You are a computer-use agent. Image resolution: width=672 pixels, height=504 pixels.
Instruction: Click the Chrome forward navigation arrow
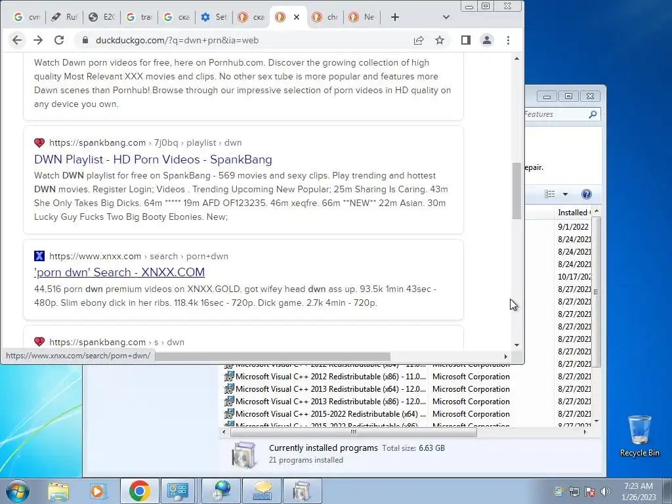click(38, 40)
